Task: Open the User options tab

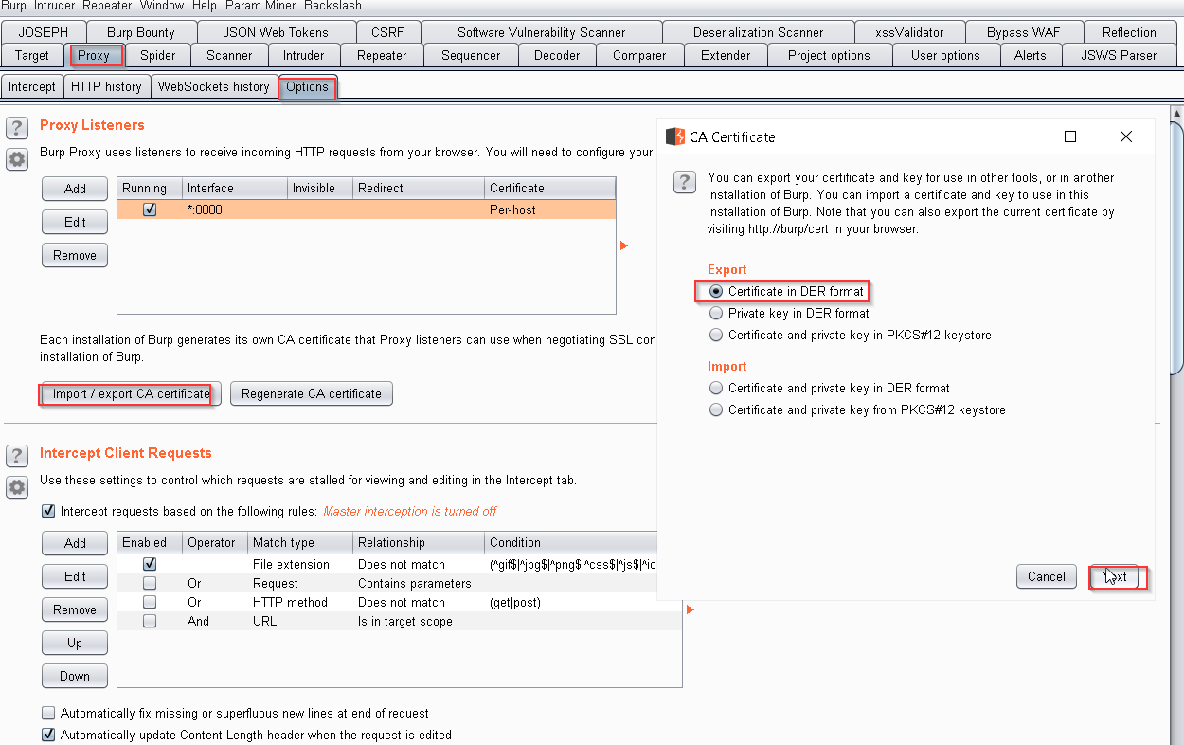Action: tap(945, 55)
